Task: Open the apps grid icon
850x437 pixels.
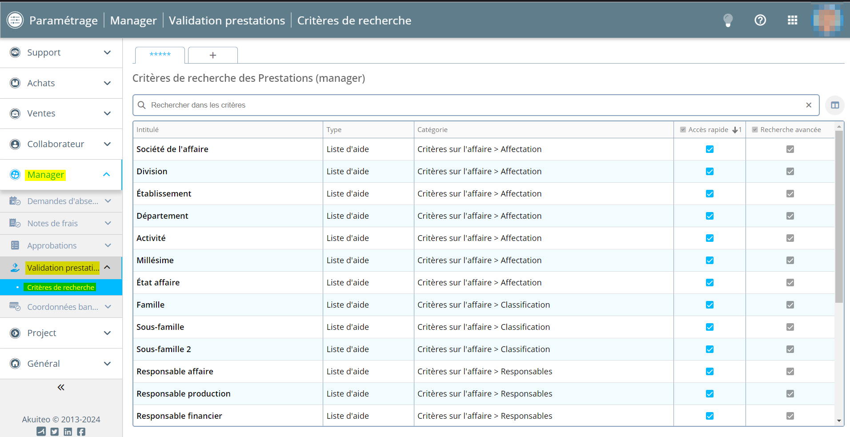Action: (x=792, y=20)
